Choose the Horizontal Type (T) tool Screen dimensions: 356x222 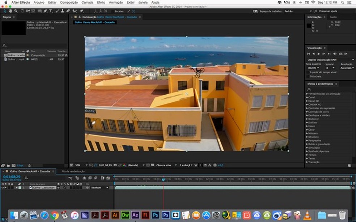point(51,11)
